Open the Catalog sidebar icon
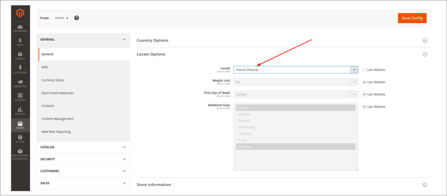This screenshot has height=196, width=447. 20,56
